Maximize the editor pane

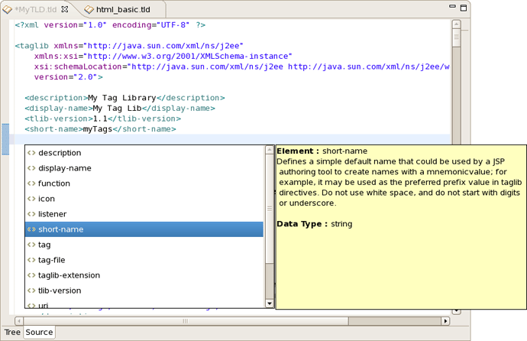[x=464, y=8]
